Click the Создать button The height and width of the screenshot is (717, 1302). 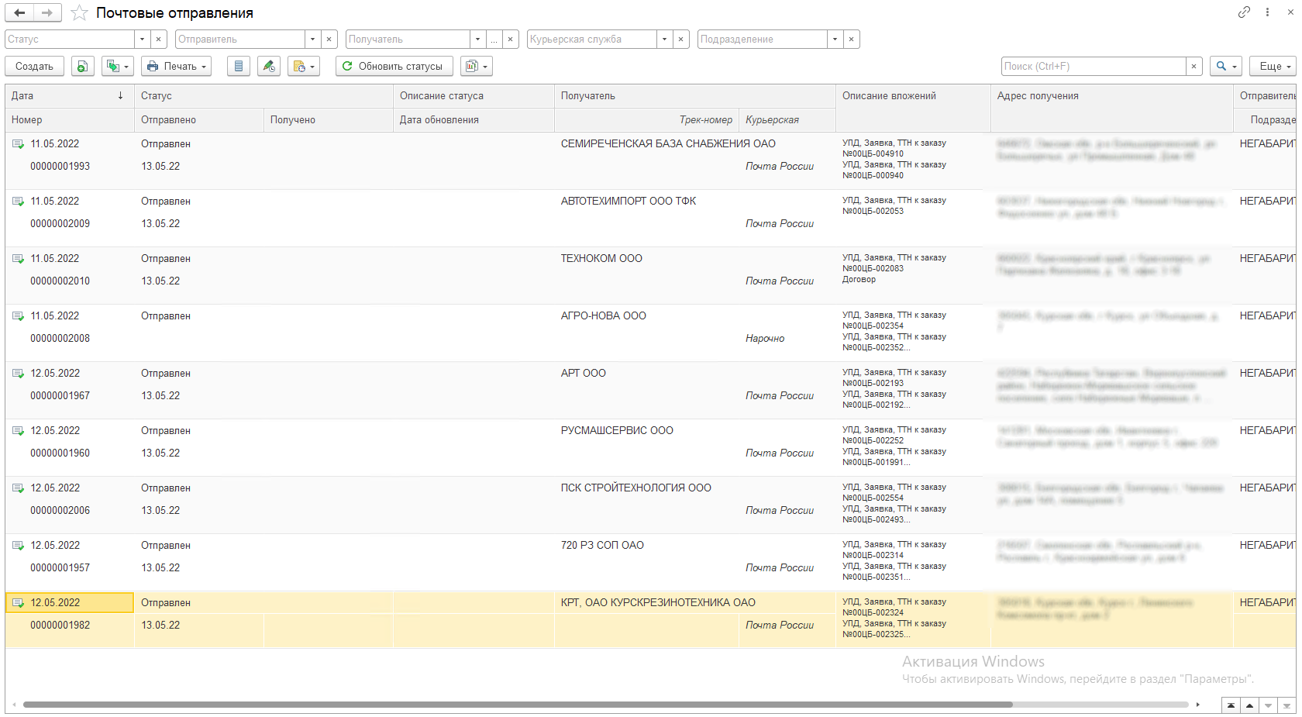tap(34, 67)
